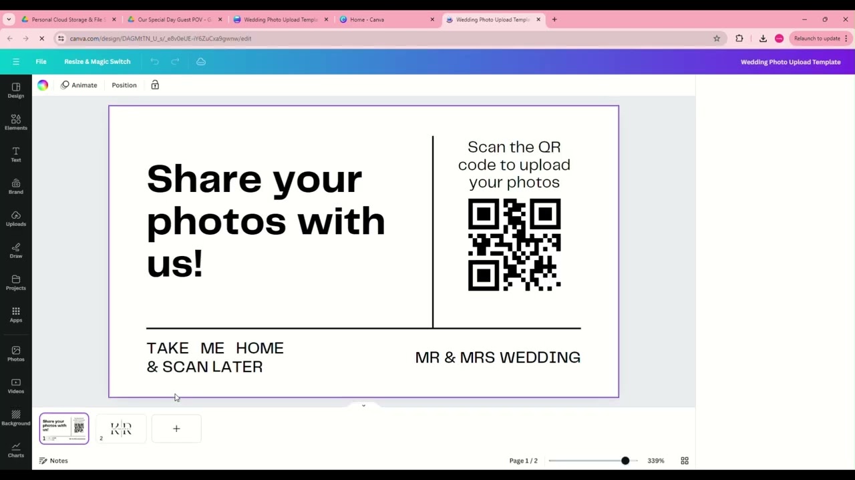This screenshot has width=855, height=480.
Task: Click the Page 1 / 2 indicator
Action: pyautogui.click(x=523, y=461)
